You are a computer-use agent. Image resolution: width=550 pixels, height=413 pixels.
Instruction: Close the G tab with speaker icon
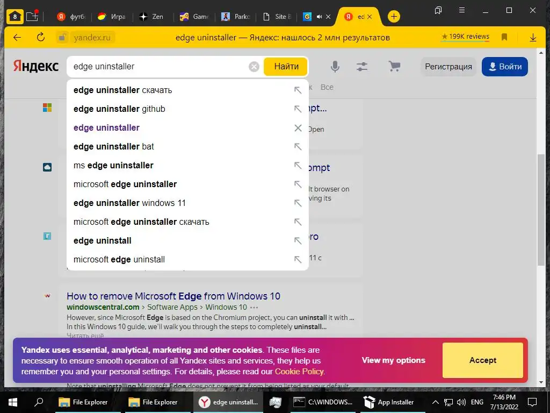click(328, 17)
